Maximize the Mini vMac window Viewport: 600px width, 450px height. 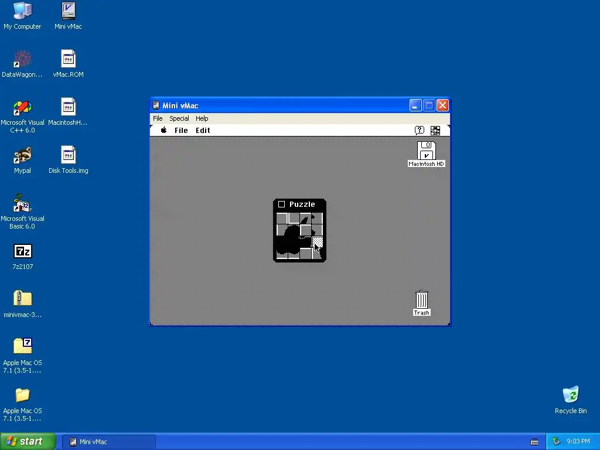[x=429, y=105]
